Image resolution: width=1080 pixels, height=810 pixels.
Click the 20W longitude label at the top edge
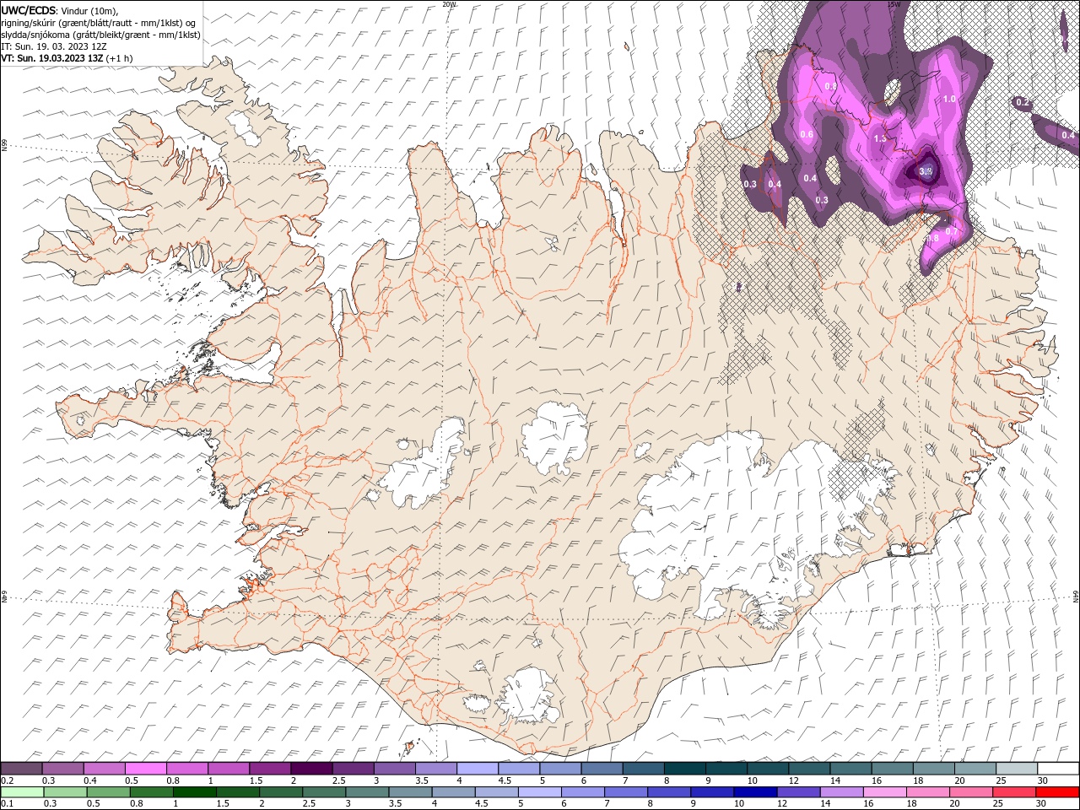click(x=449, y=3)
